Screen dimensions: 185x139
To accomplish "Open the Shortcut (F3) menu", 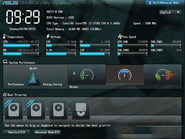I will coord(16,132).
